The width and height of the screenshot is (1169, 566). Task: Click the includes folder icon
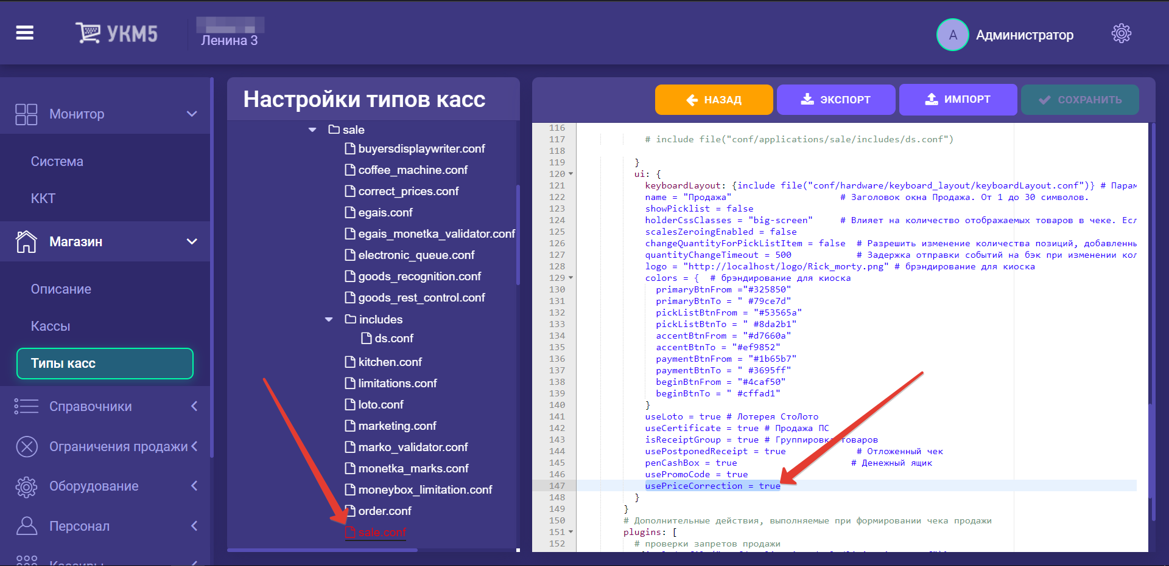point(350,319)
